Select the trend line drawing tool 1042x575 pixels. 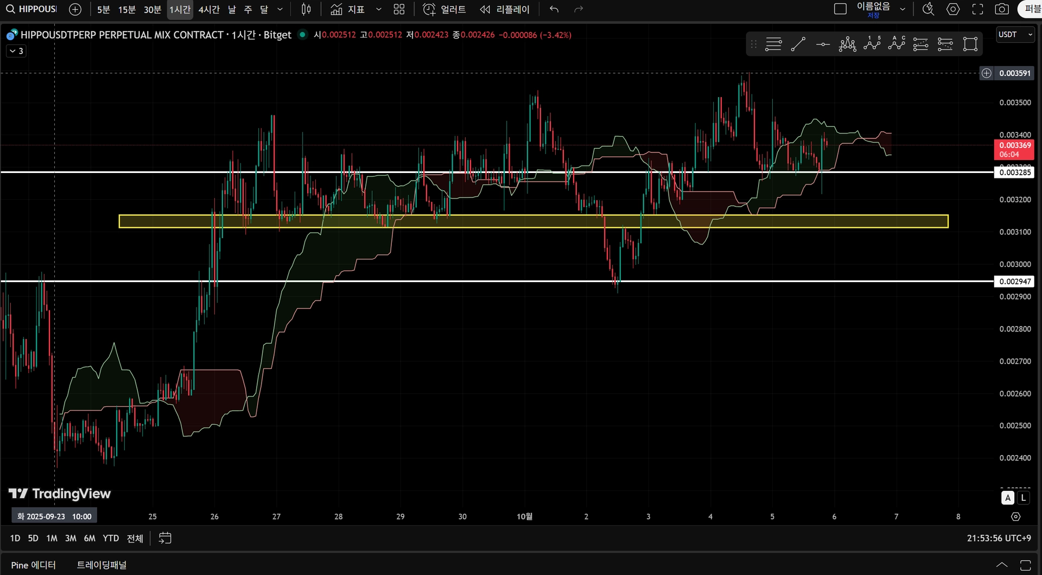tap(798, 44)
